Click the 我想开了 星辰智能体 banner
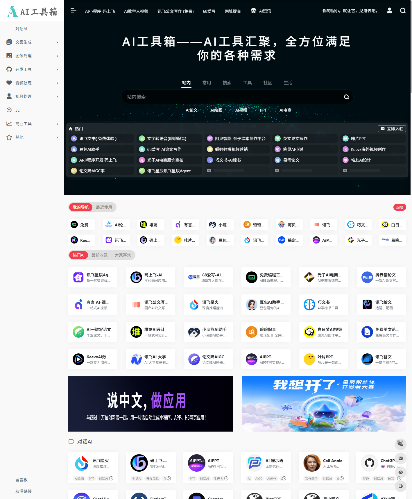Screen dimensions: 412x499 [324, 404]
